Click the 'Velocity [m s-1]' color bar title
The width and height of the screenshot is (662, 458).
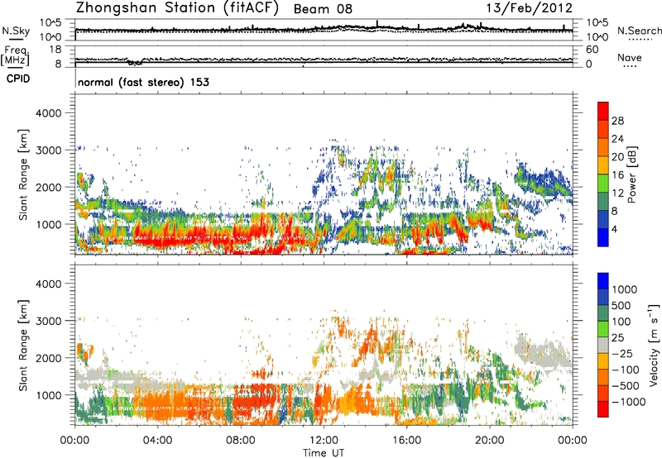point(654,345)
